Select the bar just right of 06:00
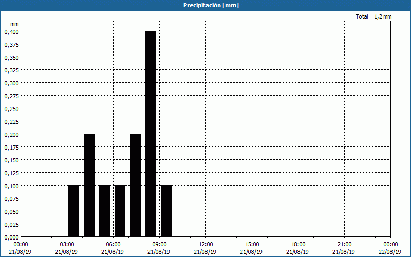The width and height of the screenshot is (411, 257). click(120, 211)
